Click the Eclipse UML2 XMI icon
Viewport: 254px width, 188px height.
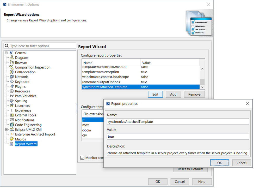12,130
